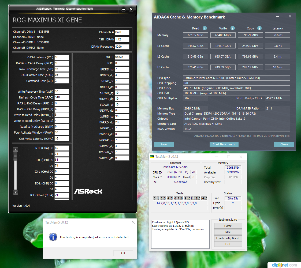Screen dimensions: 301x268
Task: Click the ASRock logo in Timing Configurator
Action: [88, 191]
